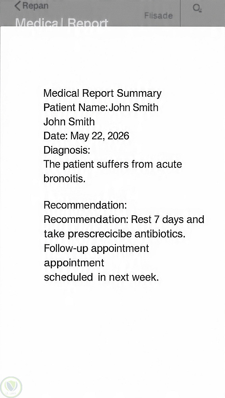Click the green shield logo badge
This screenshot has height=398, width=225.
tap(11, 387)
